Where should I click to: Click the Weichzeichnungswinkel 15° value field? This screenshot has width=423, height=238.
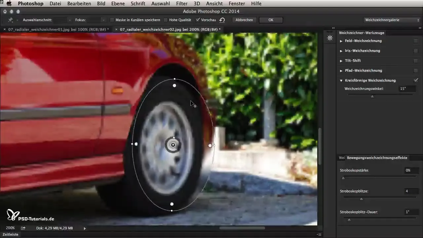(407, 89)
